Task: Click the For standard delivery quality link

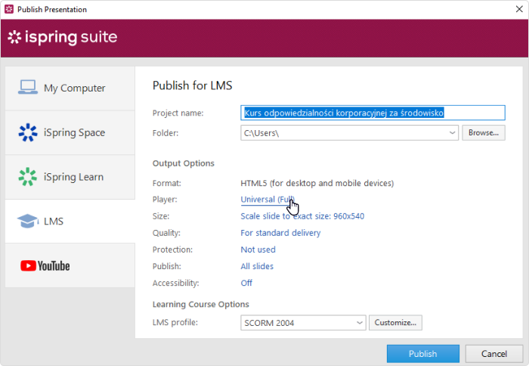Action: click(280, 233)
